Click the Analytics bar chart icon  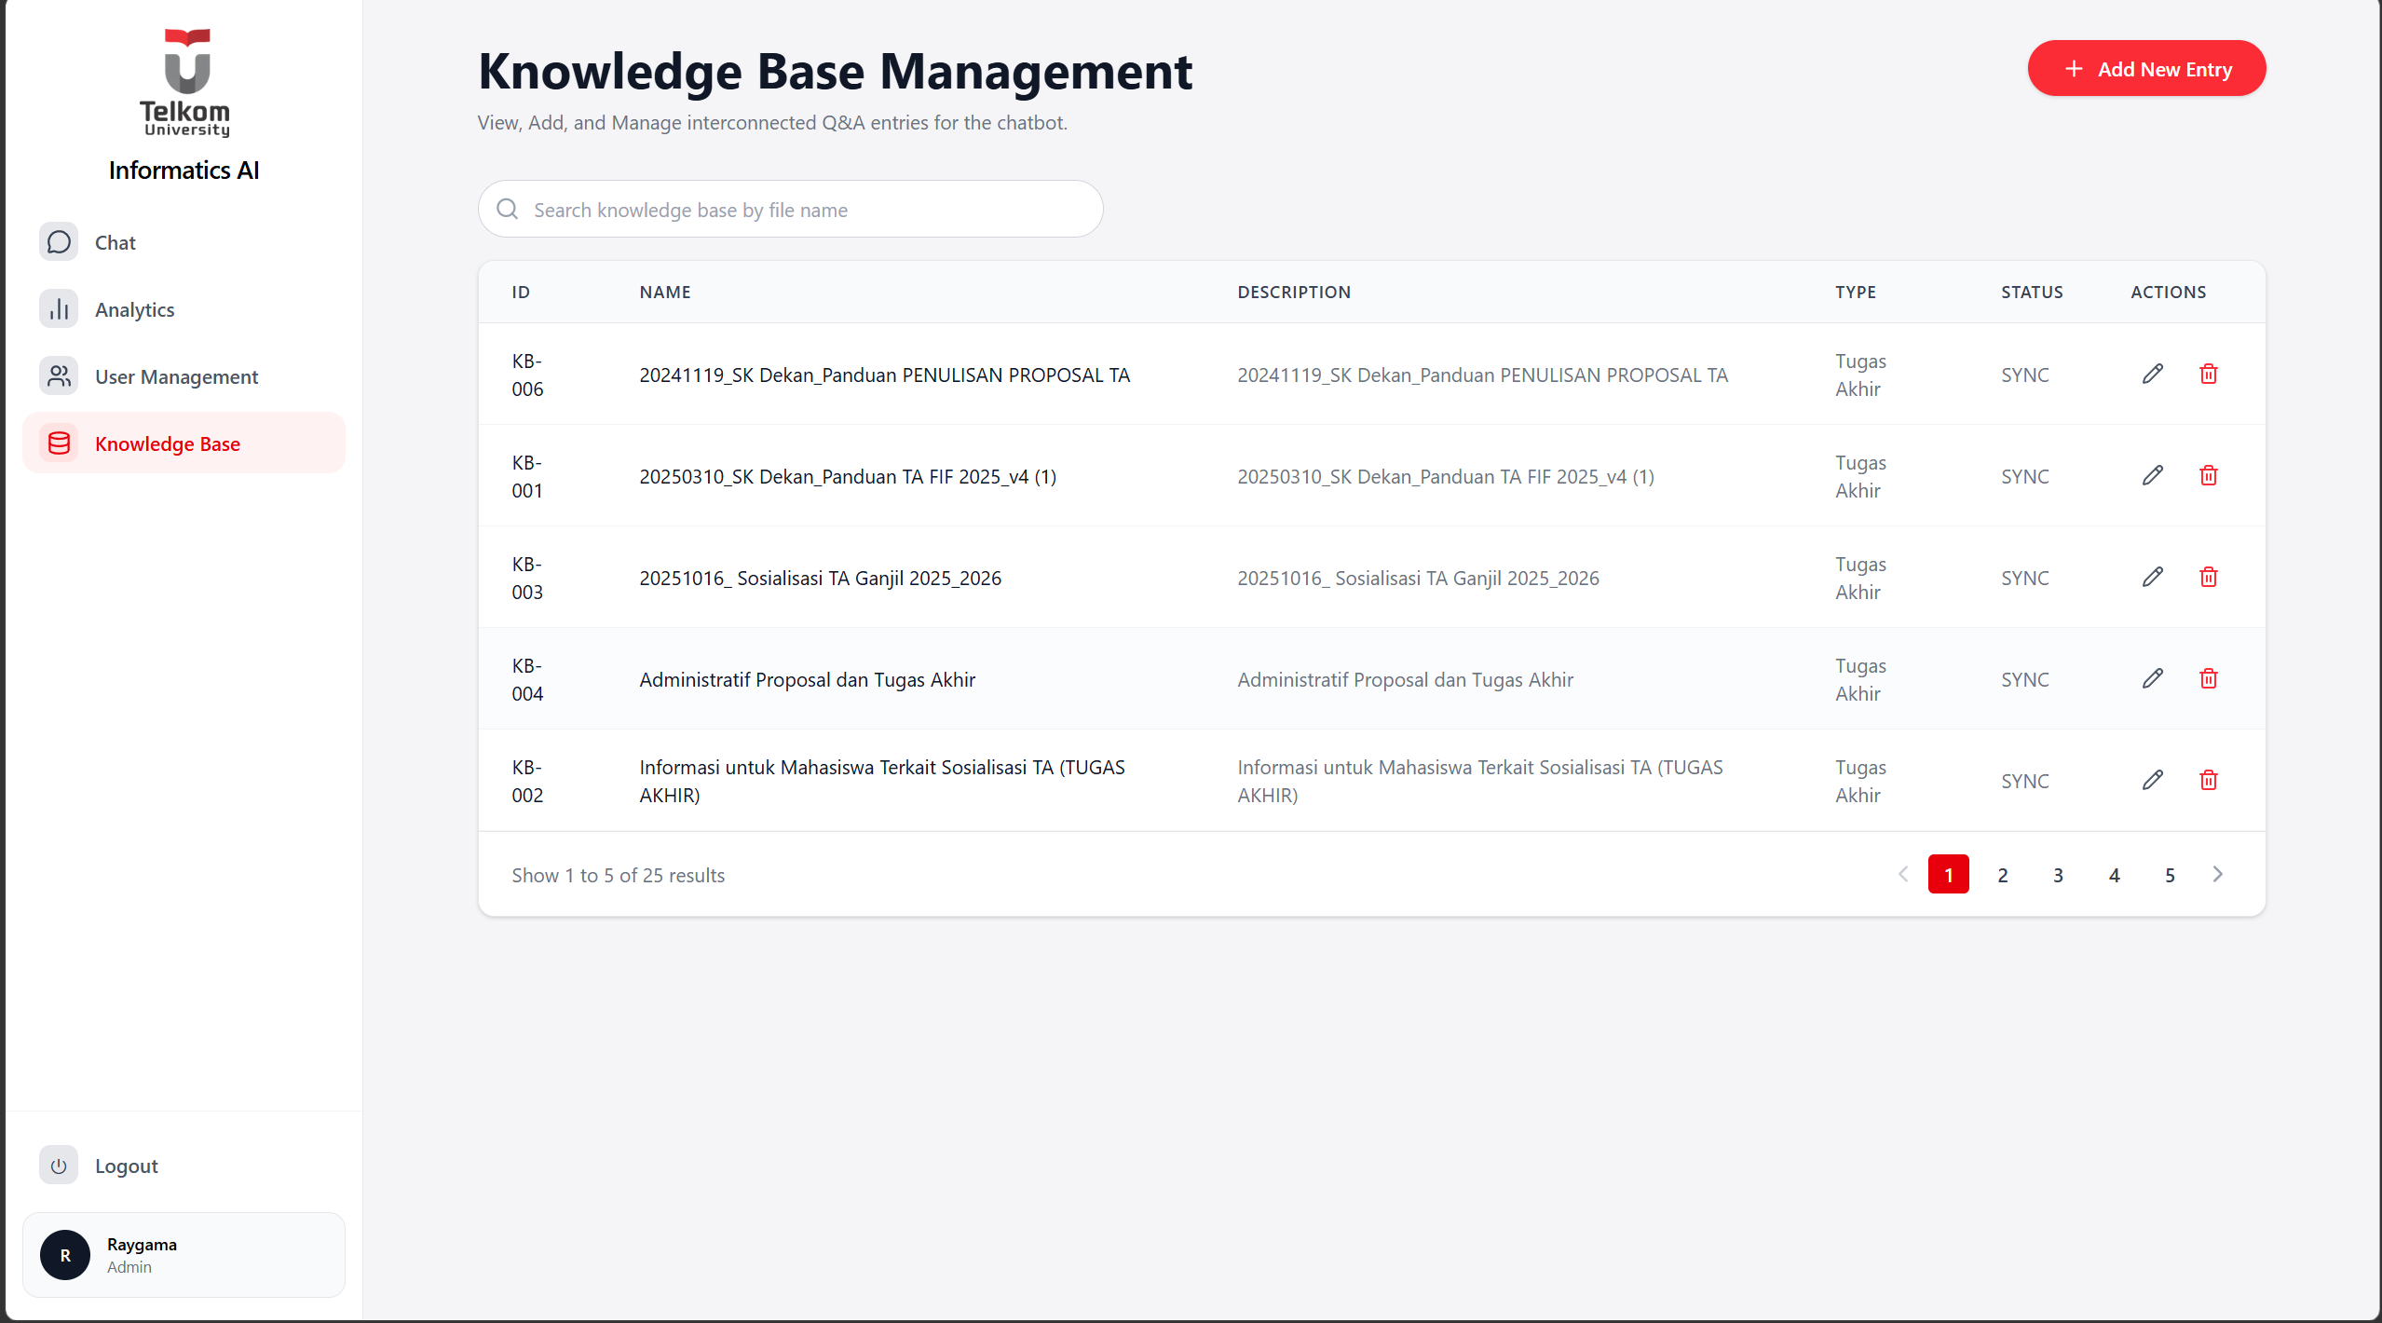point(59,309)
